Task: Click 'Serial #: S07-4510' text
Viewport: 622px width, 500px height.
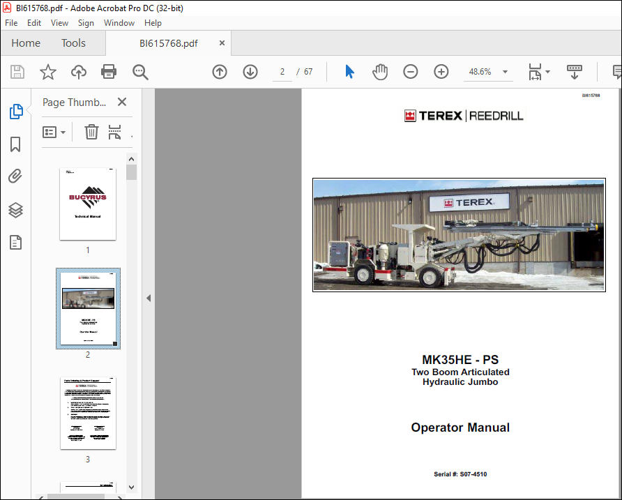Action: pos(460,474)
